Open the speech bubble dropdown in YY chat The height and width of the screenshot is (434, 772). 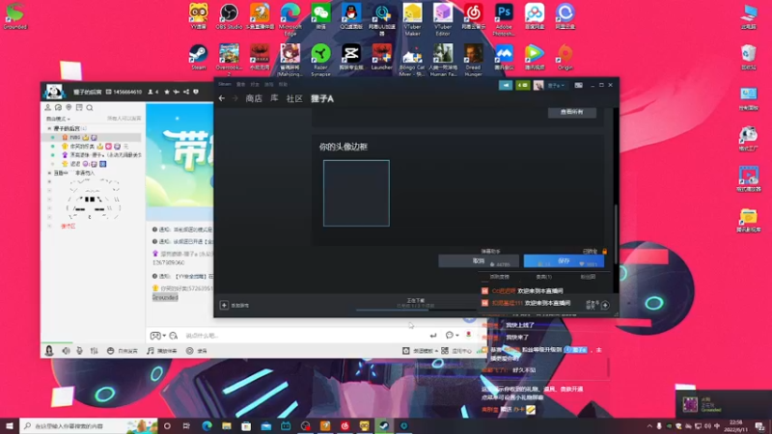[452, 335]
